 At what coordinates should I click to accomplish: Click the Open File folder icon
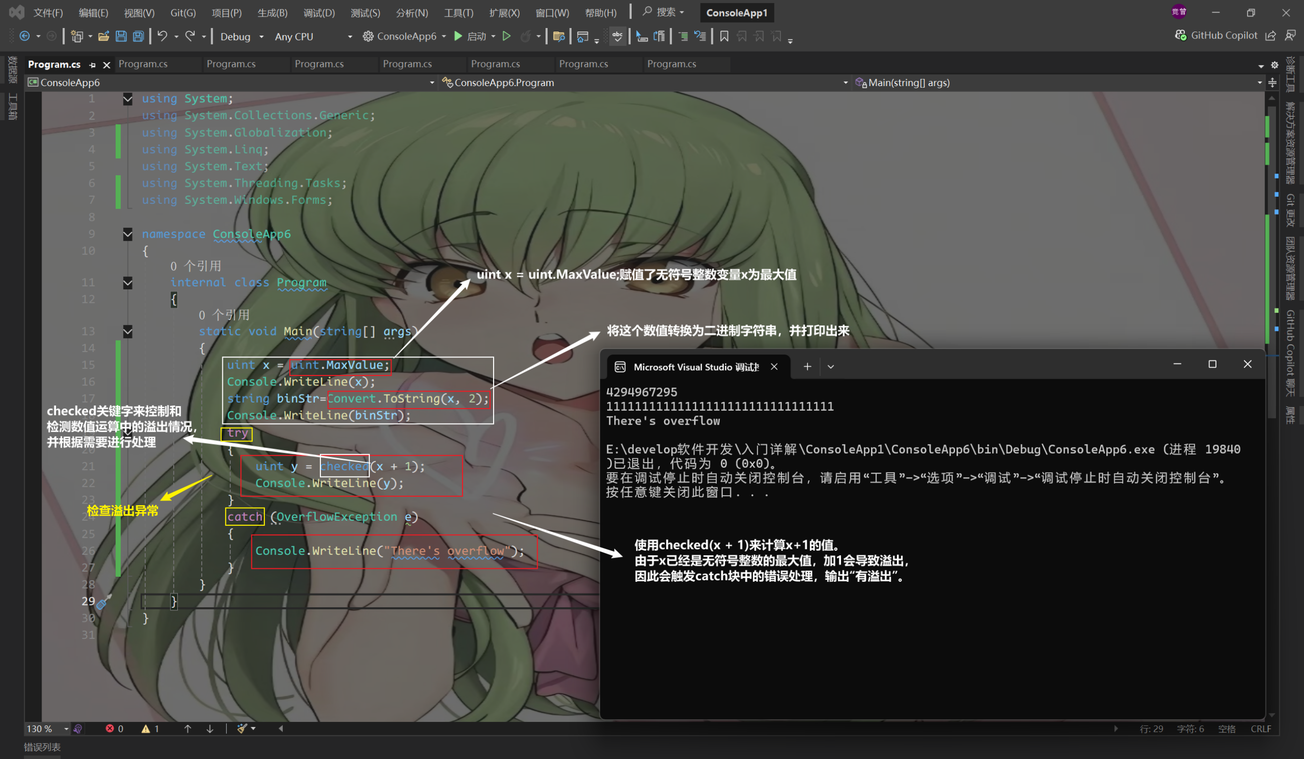(x=104, y=36)
